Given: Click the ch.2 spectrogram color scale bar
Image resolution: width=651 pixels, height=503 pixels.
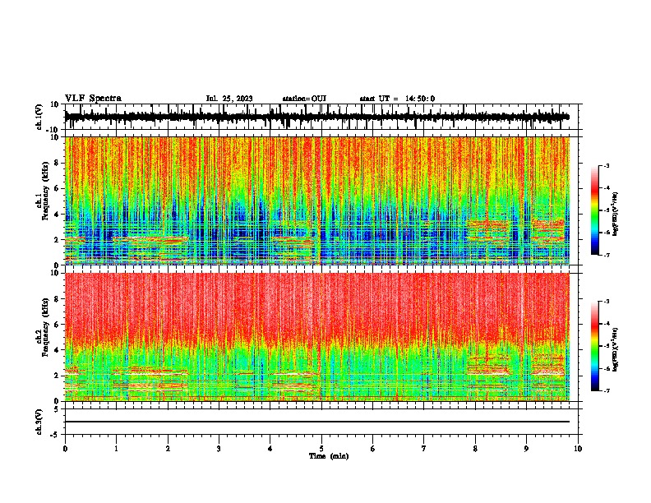Looking at the screenshot, I should [595, 346].
